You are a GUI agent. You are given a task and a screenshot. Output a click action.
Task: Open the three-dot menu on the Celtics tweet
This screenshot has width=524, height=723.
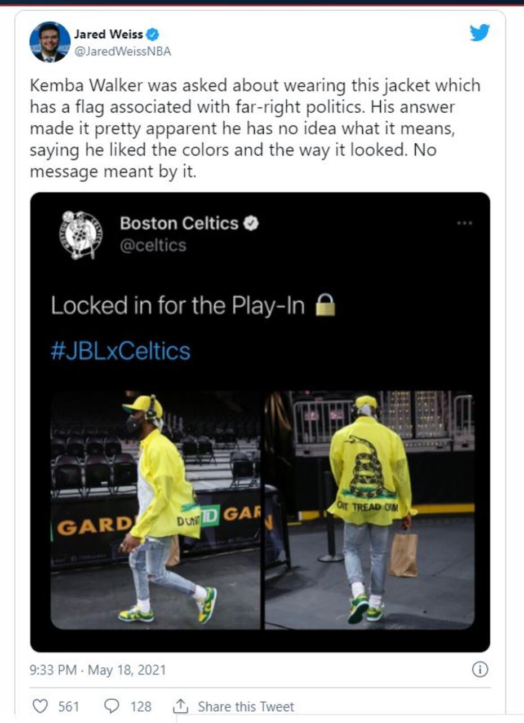point(464,223)
